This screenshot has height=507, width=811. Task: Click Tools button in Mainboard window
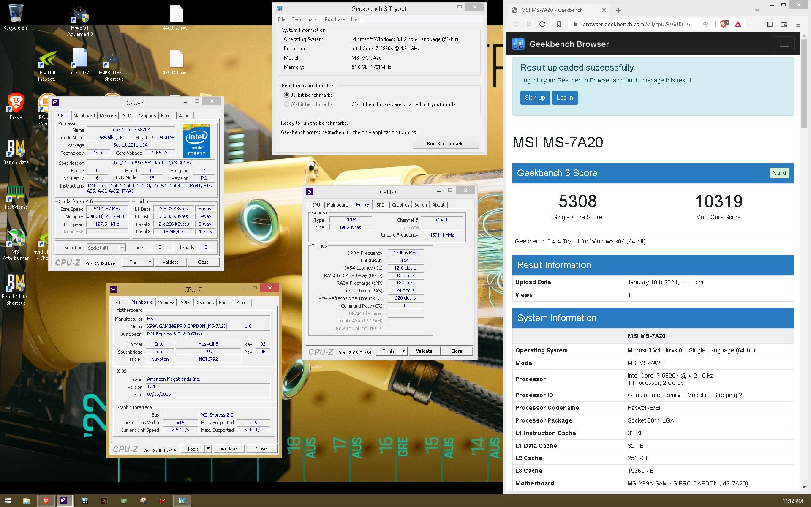pyautogui.click(x=193, y=449)
